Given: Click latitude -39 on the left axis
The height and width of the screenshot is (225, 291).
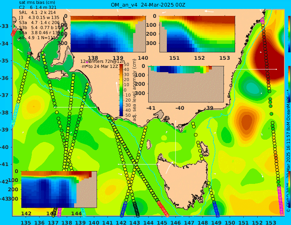Looking at the screenshot, I should point(4,130).
